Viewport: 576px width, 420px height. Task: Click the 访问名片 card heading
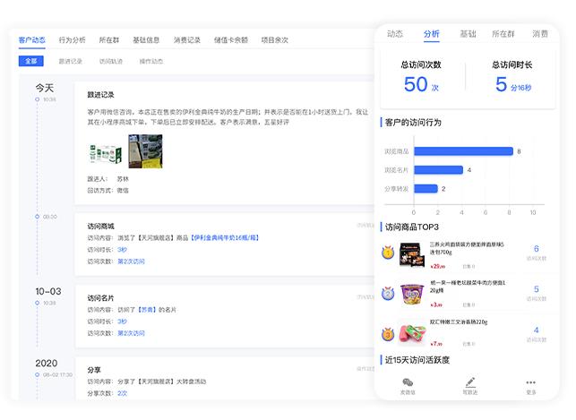(x=100, y=298)
